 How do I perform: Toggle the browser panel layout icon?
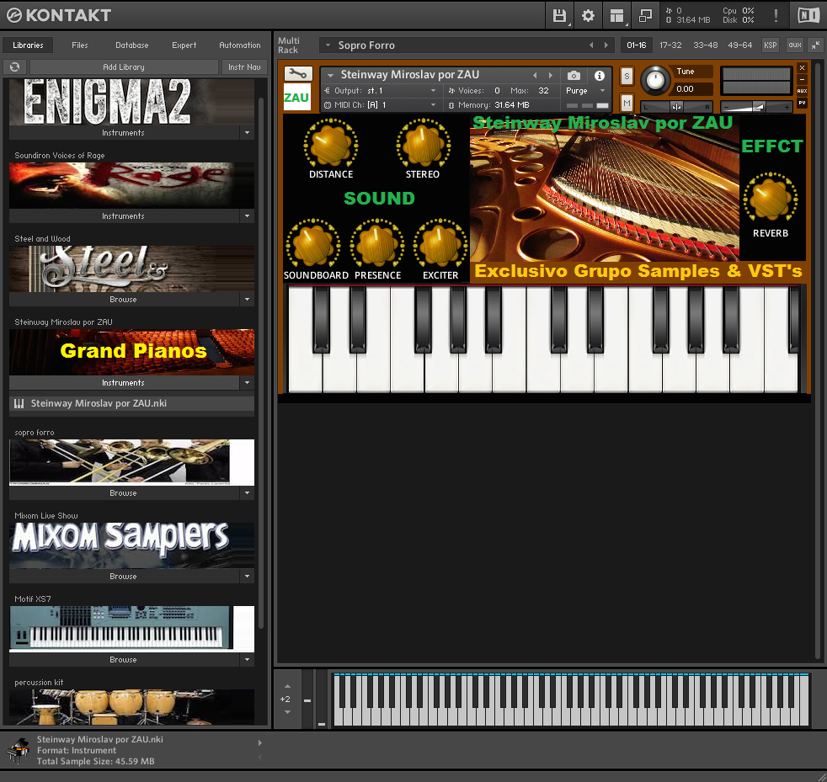click(616, 16)
